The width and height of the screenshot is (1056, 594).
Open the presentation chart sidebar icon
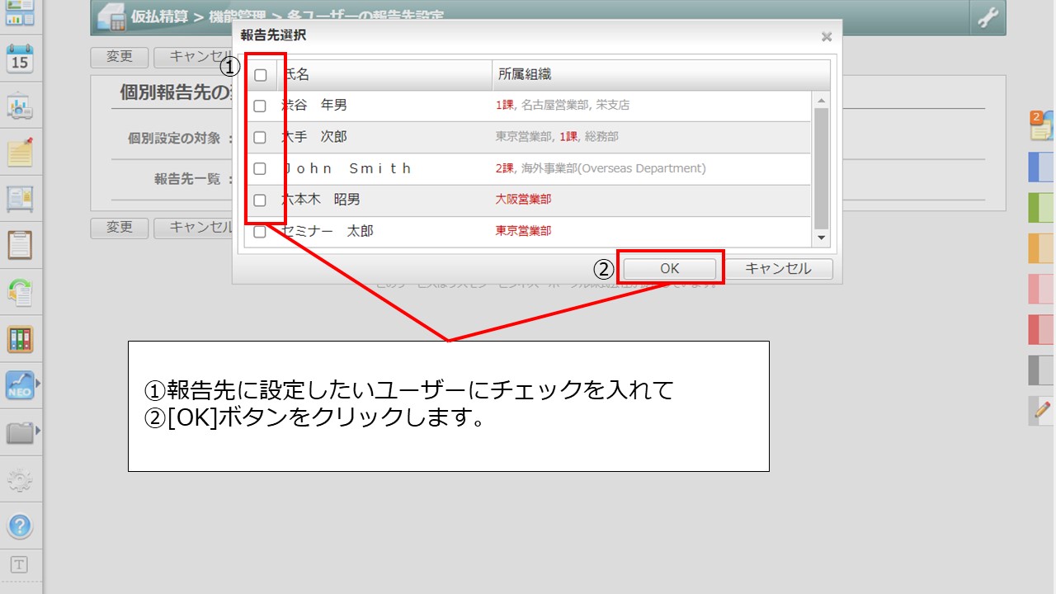tap(20, 107)
